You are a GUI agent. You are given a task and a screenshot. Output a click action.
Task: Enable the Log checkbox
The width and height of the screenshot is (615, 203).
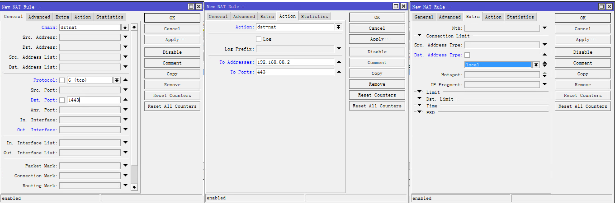pyautogui.click(x=259, y=39)
